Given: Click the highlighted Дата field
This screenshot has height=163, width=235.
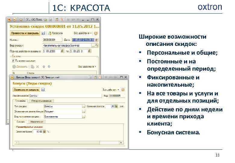Looking at the screenshot, I should point(83,40).
